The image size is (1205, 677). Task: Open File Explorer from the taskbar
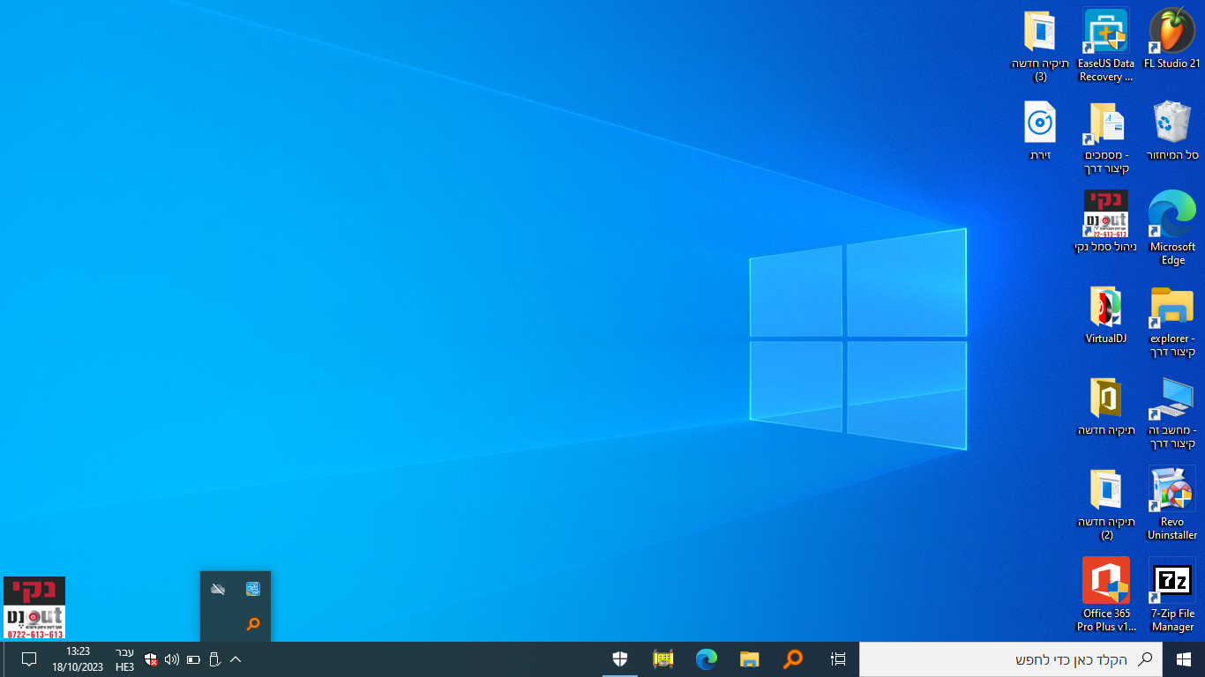[x=750, y=659]
